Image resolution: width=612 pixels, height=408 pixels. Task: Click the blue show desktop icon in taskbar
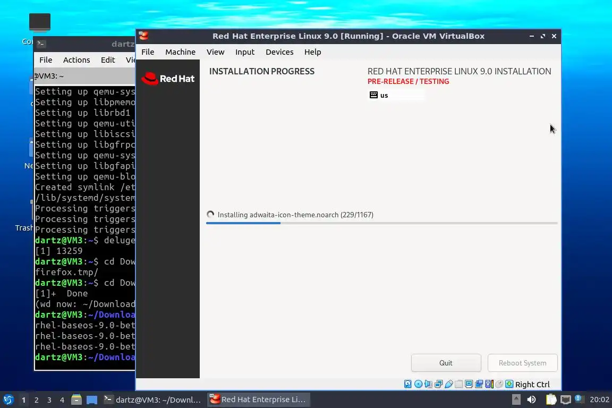92,400
